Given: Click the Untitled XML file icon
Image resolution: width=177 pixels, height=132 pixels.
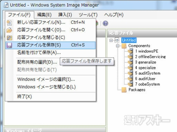Looking at the screenshot, I should pos(117,40).
